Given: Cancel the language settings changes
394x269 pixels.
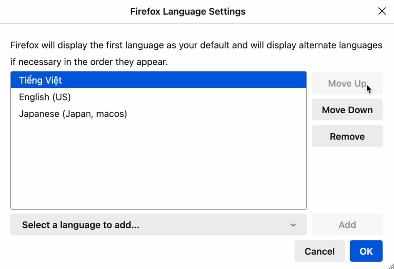Looking at the screenshot, I should (319, 251).
